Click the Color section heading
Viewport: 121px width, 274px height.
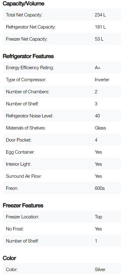click(10, 258)
